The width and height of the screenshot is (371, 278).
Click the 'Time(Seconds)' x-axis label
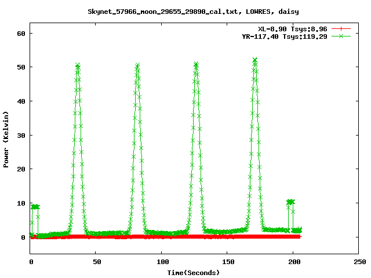193,273
